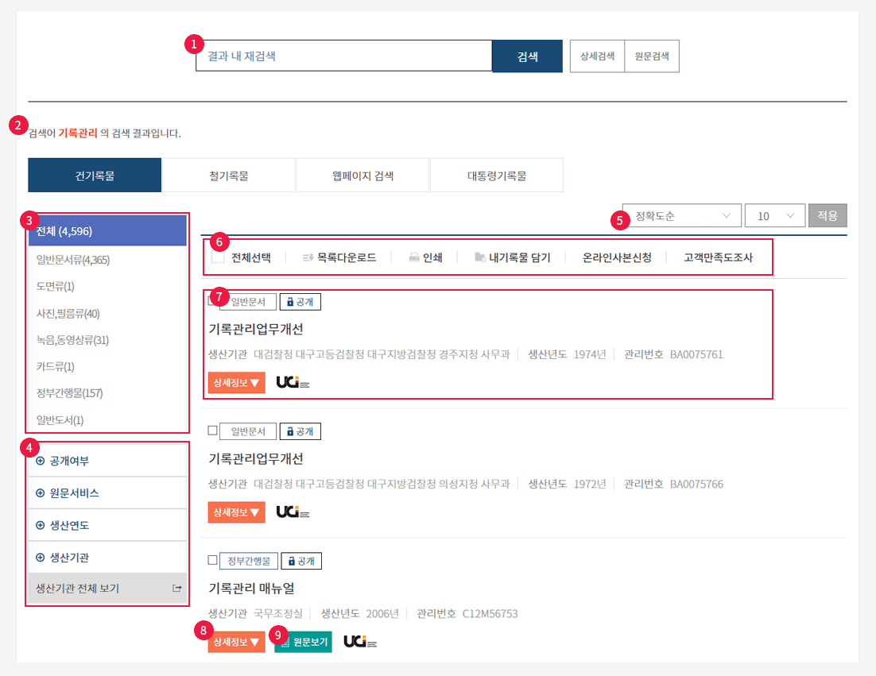
Task: Click external link icon beside 생산기관 전체 보기
Action: pyautogui.click(x=176, y=589)
